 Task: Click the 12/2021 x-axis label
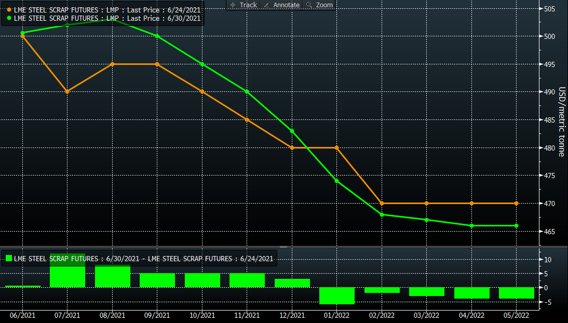pyautogui.click(x=292, y=315)
